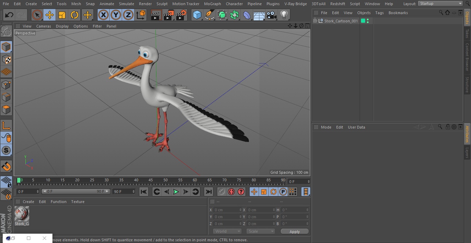Expand the Stork_Cartoon_001 object tree
The width and height of the screenshot is (471, 243).
coord(315,21)
